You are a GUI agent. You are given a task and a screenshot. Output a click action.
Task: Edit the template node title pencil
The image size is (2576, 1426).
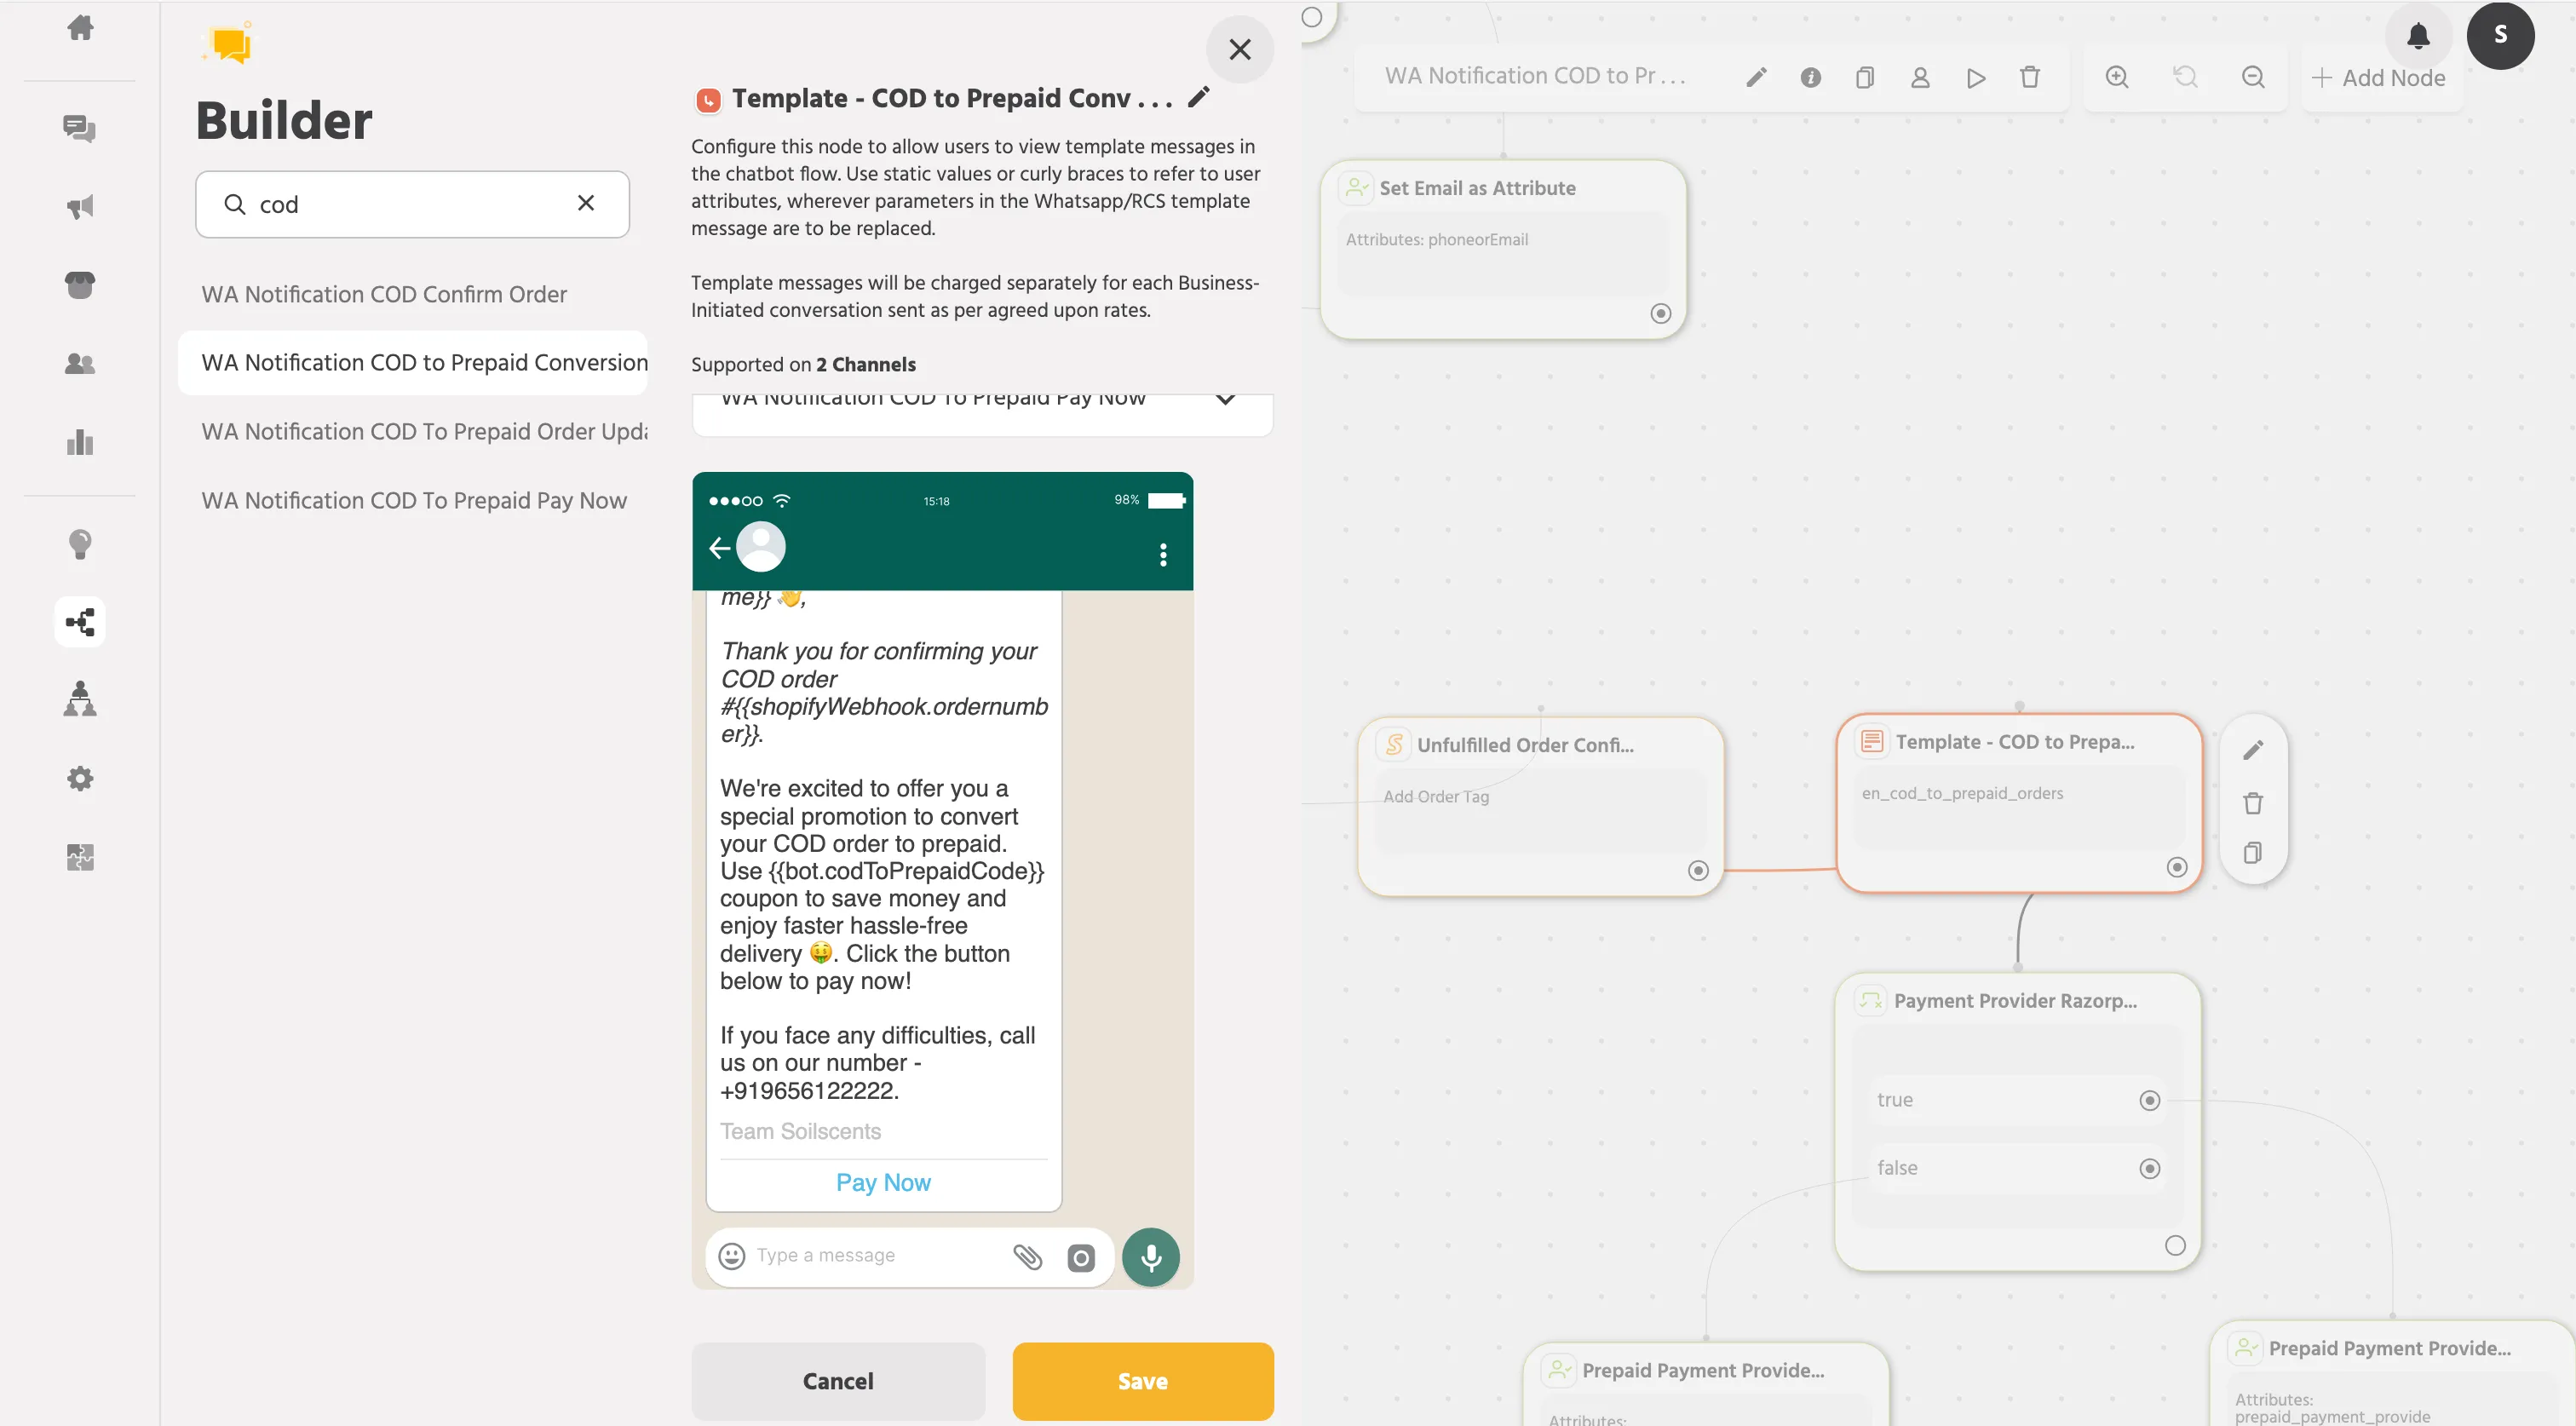pos(1198,97)
